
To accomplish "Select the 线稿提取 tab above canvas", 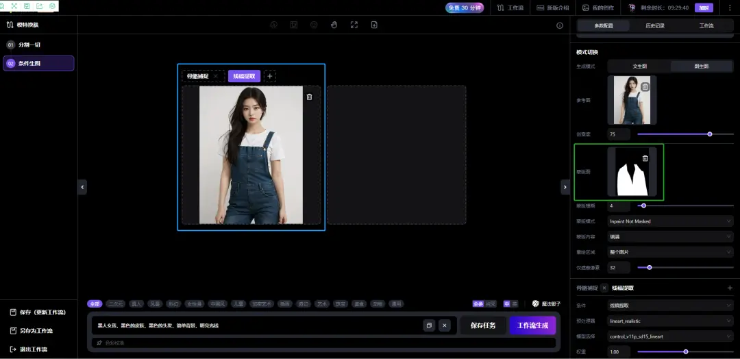I will pos(244,76).
